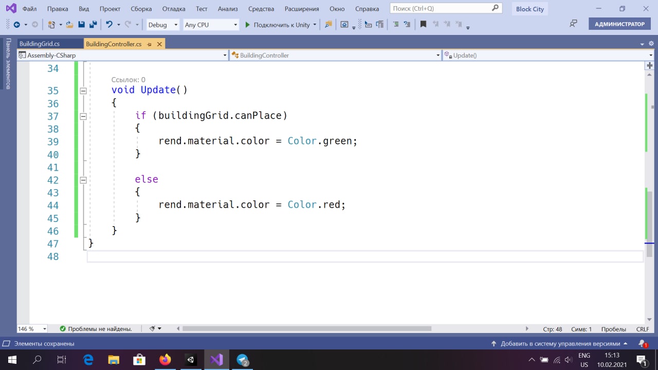The image size is (658, 370).
Task: Save all files using the double-disk icon
Action: 93,25
